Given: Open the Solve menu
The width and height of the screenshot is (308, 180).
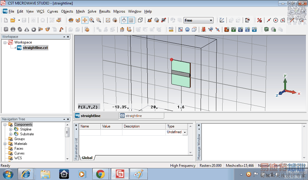Looking at the screenshot, I should (92, 11).
